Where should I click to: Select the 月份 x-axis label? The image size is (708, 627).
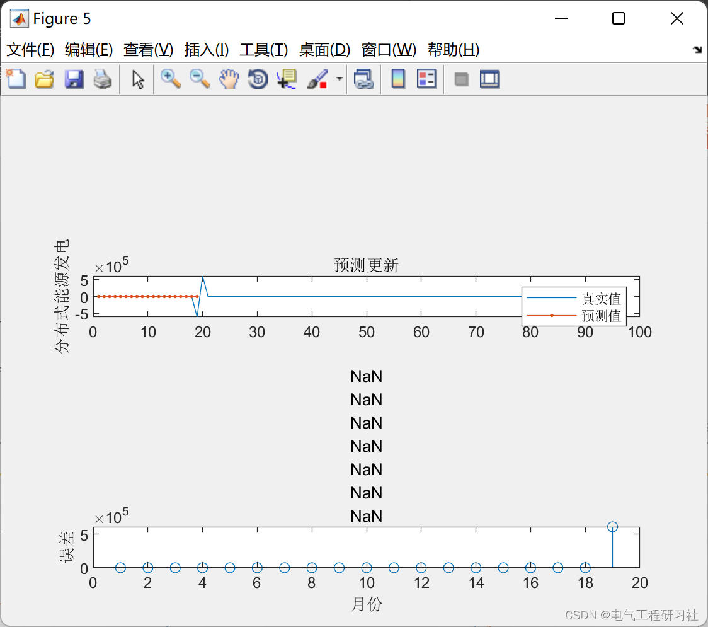click(366, 604)
